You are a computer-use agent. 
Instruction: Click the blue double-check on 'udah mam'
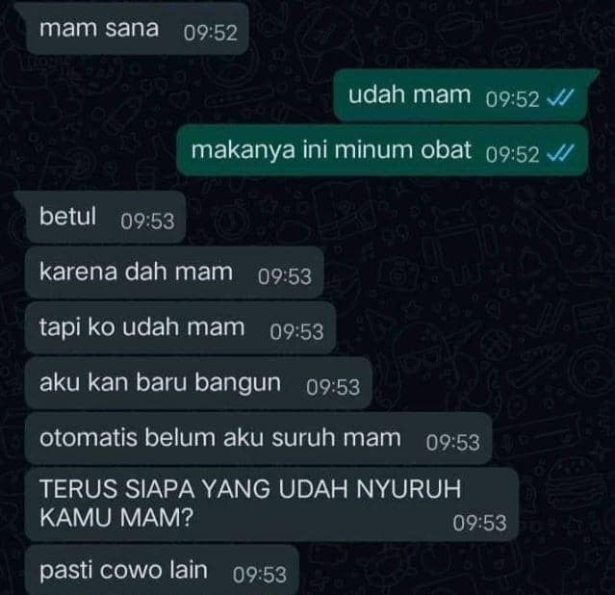point(560,98)
